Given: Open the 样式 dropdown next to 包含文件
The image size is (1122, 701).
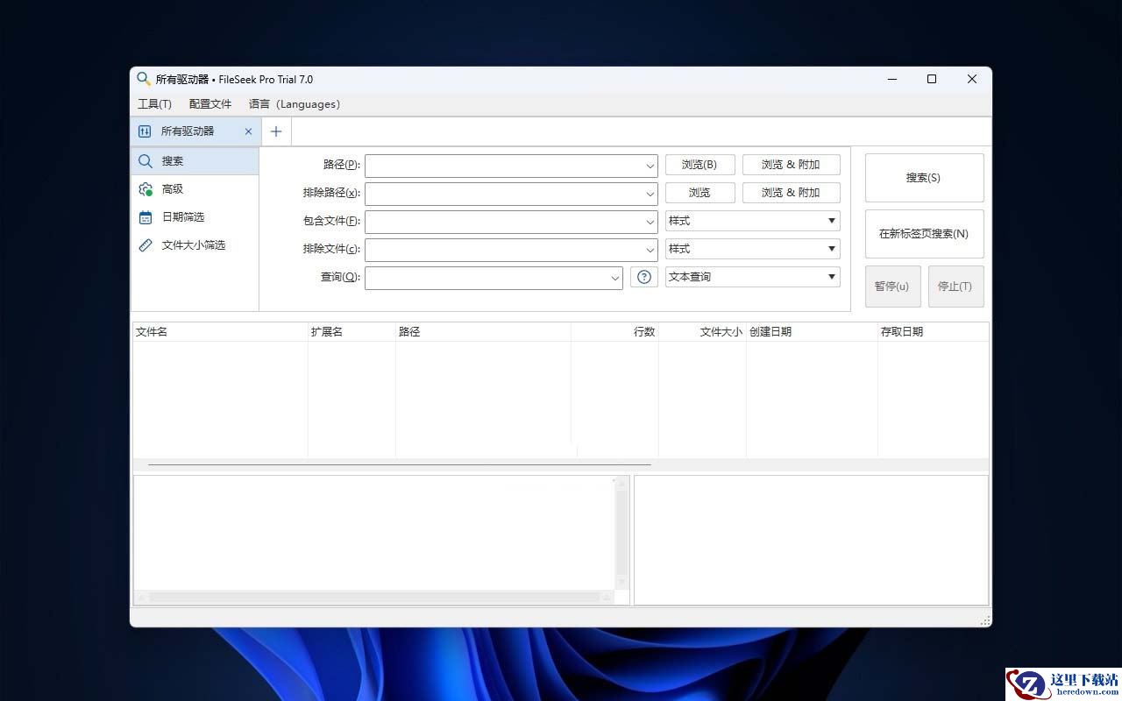Looking at the screenshot, I should [x=753, y=221].
